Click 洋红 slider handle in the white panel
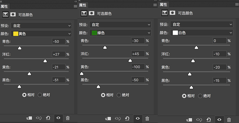This screenshot has width=239, height=123. [193, 61]
